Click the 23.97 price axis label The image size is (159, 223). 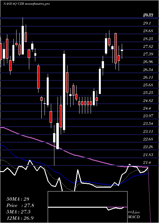pyautogui.click(x=148, y=116)
